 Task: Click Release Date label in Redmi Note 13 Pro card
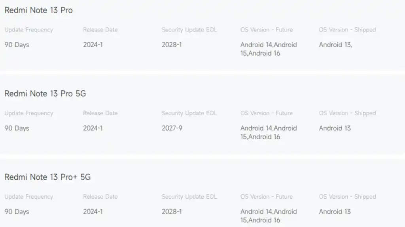click(x=100, y=30)
